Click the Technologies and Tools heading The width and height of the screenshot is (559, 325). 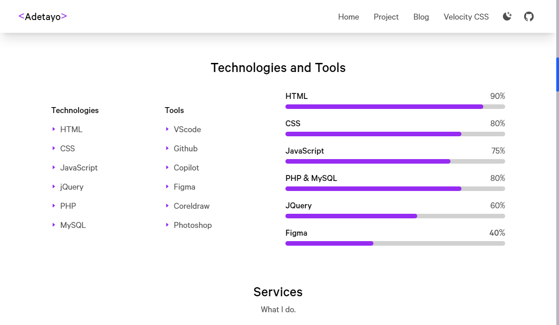(x=278, y=68)
